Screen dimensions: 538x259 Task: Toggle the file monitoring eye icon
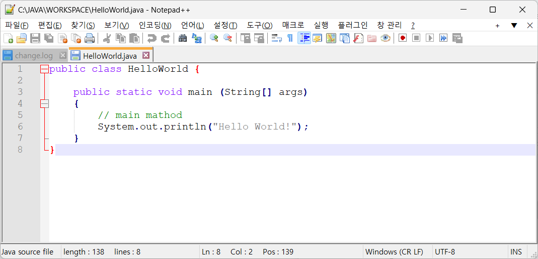pos(386,38)
